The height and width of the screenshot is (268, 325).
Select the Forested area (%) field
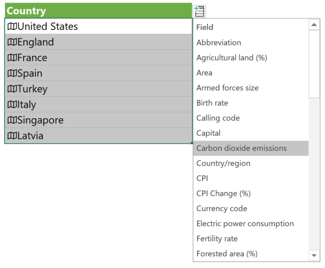227,253
